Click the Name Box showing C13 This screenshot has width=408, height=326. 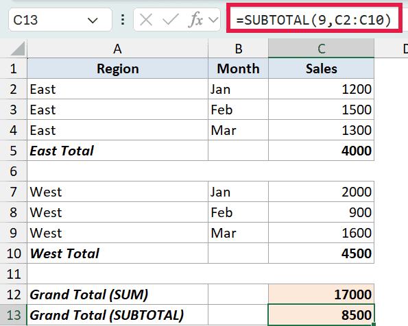tap(60, 20)
